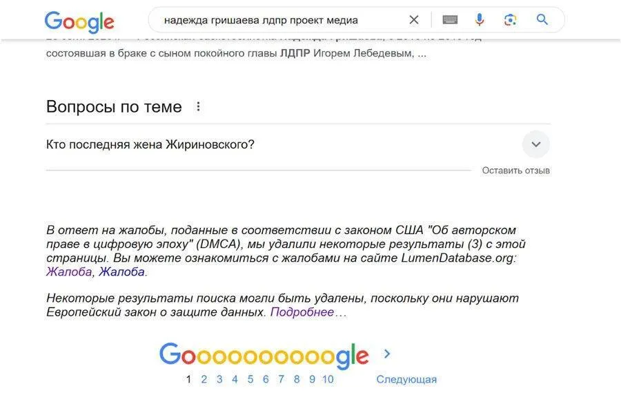Click inside the search input field
The width and height of the screenshot is (621, 413).
(x=276, y=19)
